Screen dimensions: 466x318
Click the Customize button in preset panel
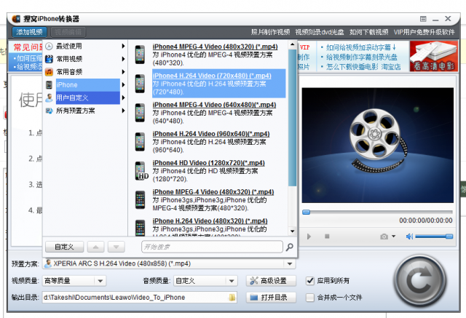64,247
